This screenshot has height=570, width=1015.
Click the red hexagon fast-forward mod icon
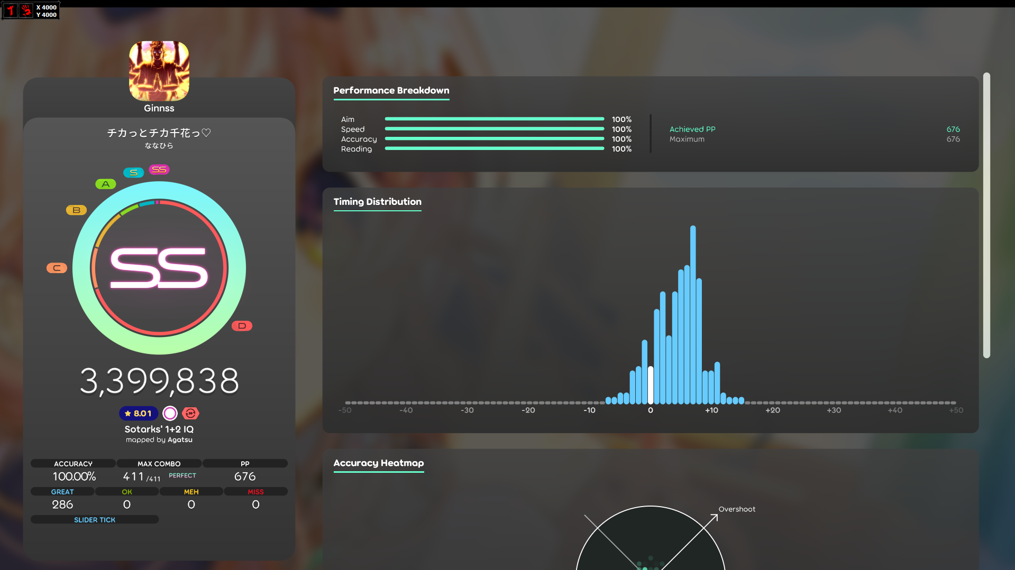click(190, 413)
